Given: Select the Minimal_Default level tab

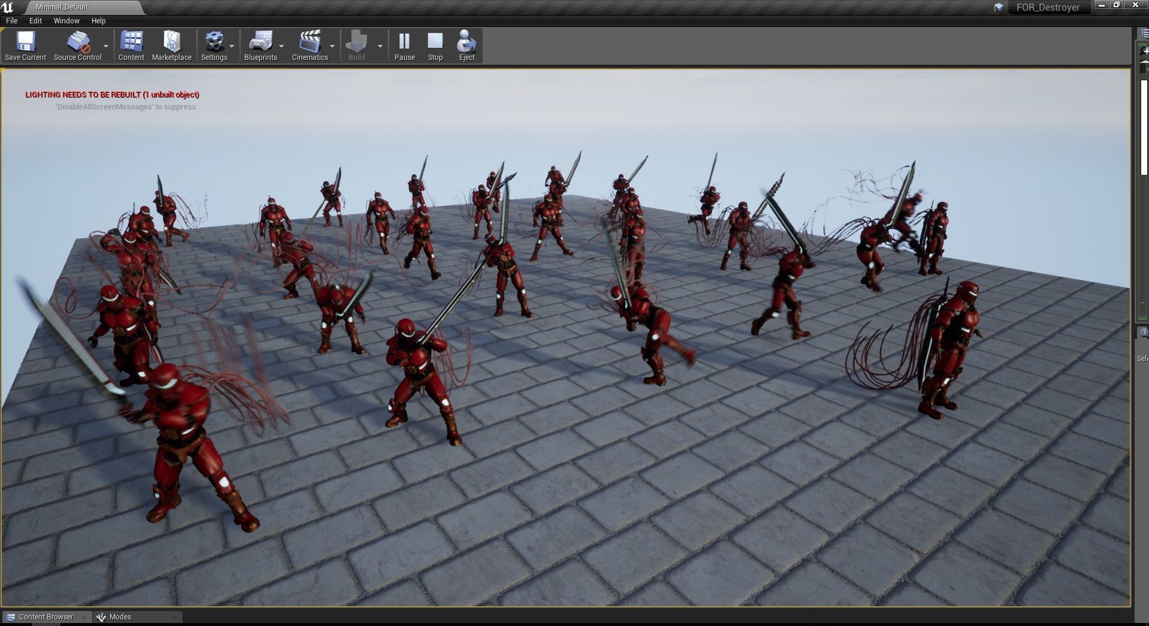Looking at the screenshot, I should point(62,7).
